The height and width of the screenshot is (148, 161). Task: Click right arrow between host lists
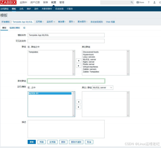point(78,107)
